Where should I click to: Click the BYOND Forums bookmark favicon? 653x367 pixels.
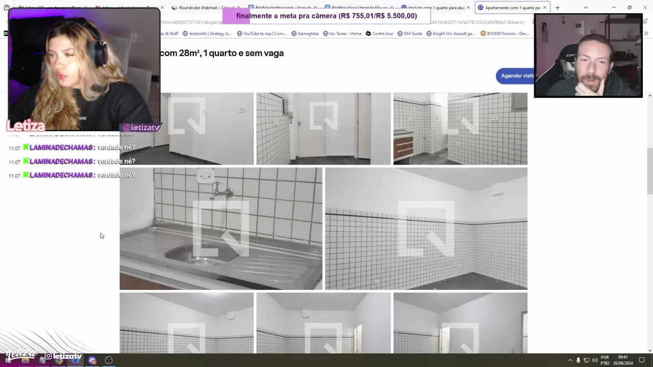point(483,34)
